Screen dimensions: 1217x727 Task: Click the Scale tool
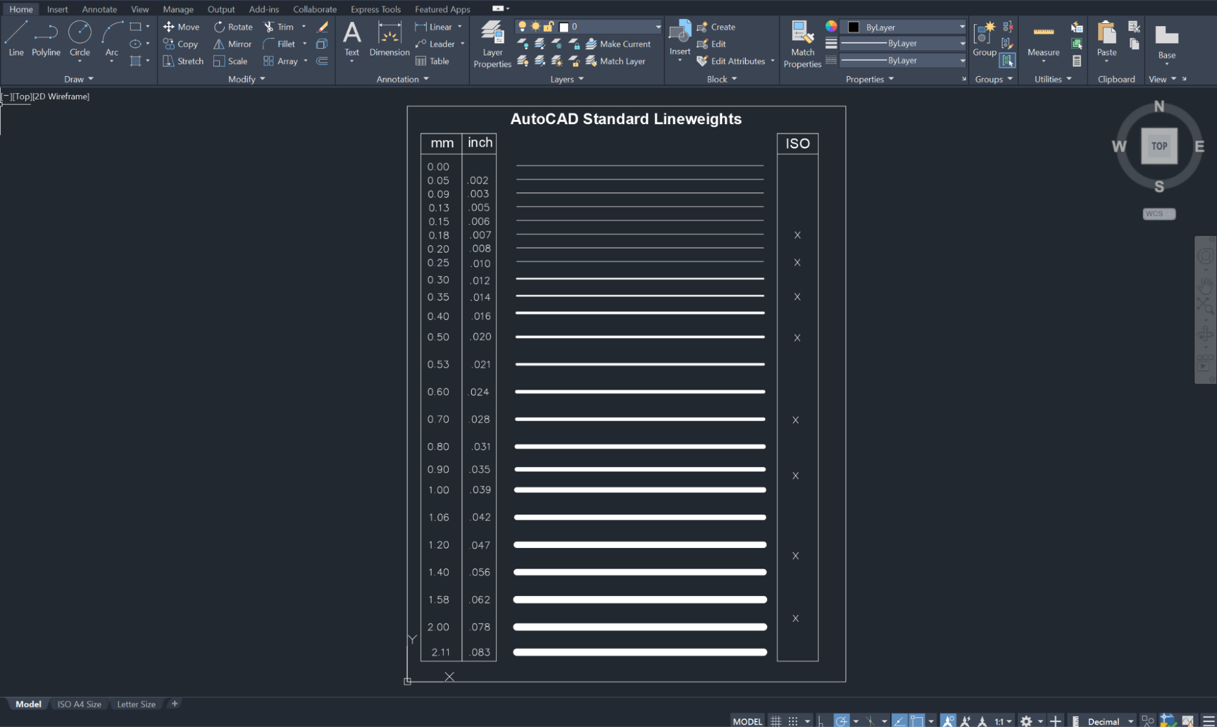(231, 61)
